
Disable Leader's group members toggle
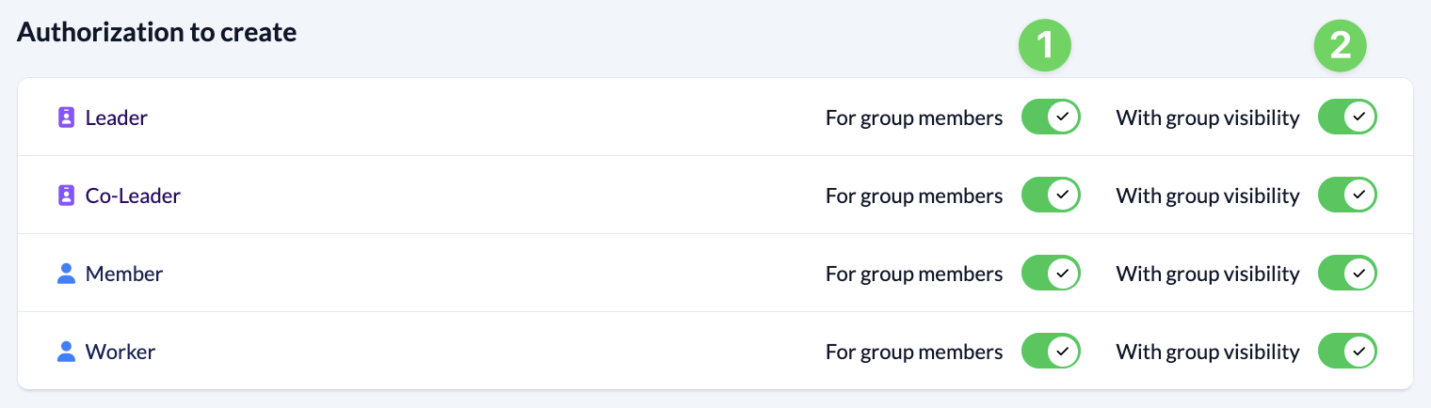pyautogui.click(x=1051, y=118)
